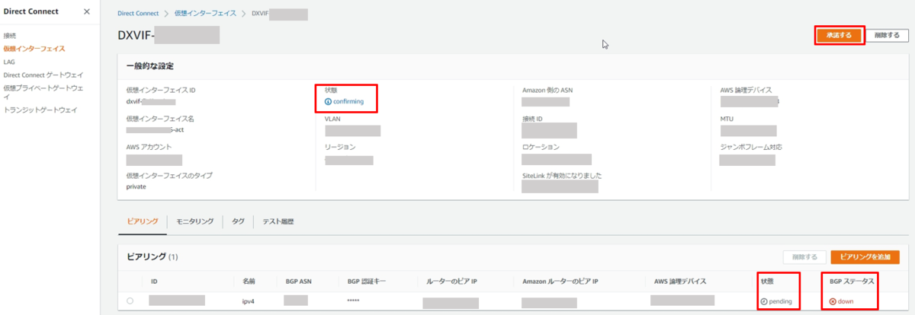Click the 名前 column header

(249, 282)
